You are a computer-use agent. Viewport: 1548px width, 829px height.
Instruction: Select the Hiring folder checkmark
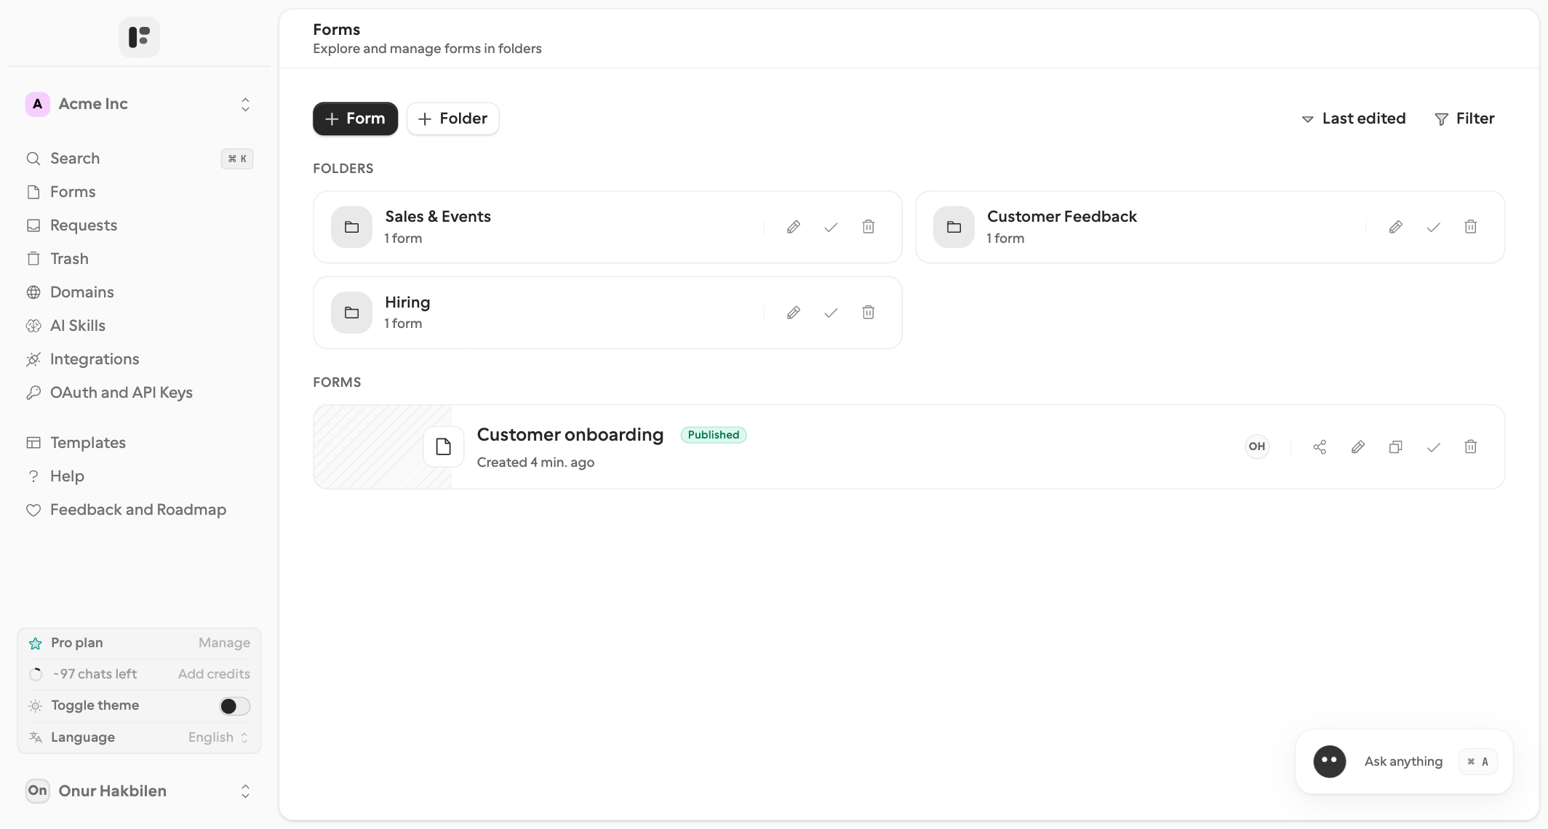tap(831, 313)
